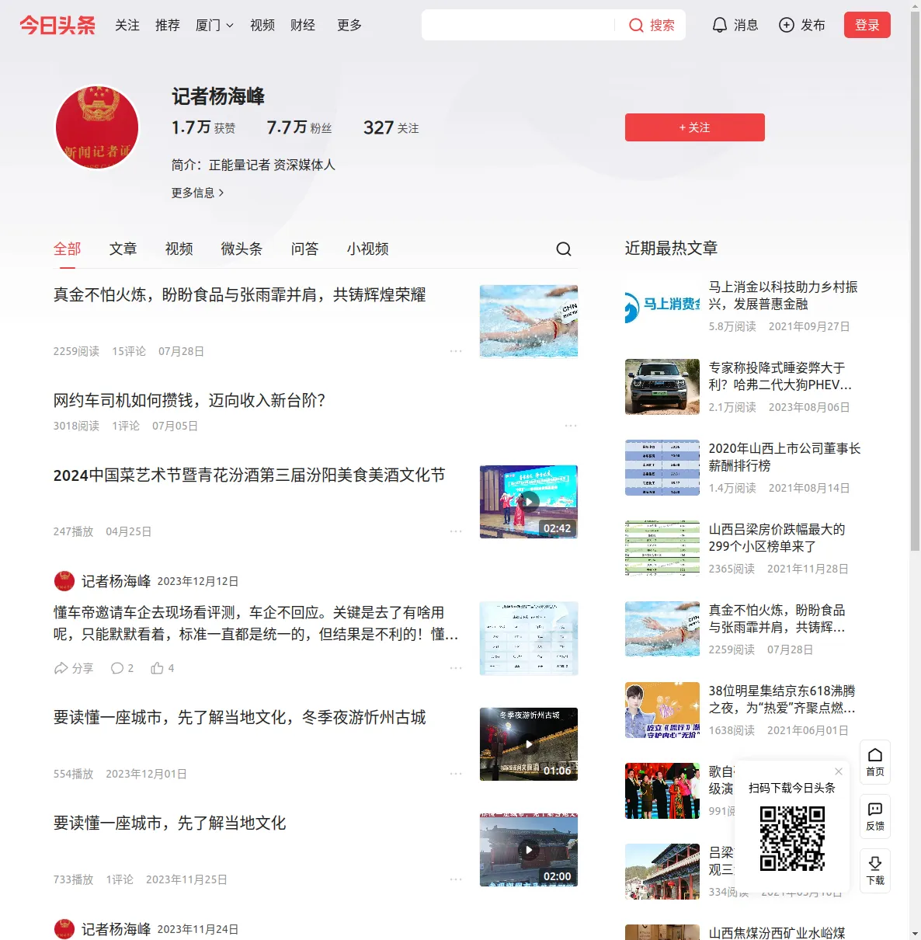Image resolution: width=921 pixels, height=940 pixels.
Task: Click the 搜索 button label
Action: pos(662,26)
